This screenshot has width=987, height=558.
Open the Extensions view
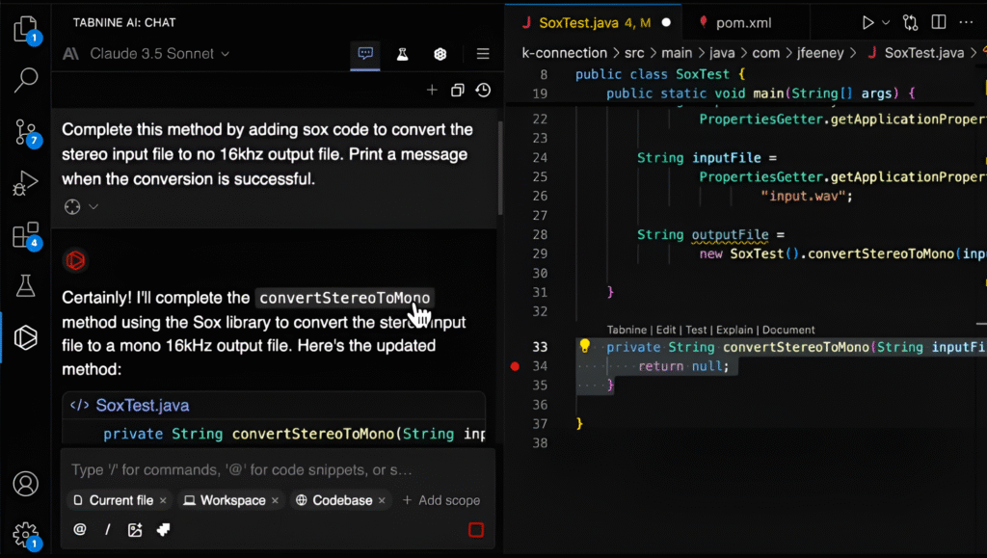point(25,235)
